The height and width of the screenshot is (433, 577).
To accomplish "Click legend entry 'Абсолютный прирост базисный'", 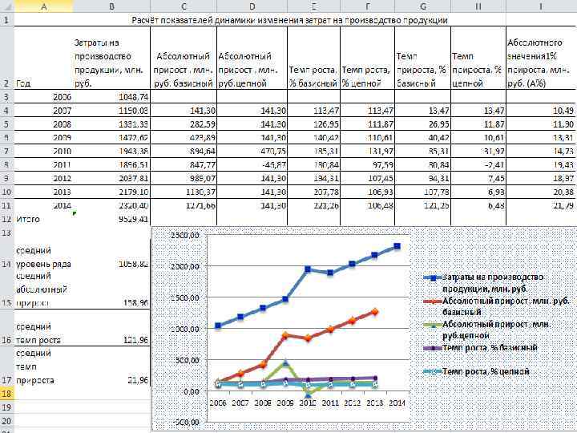I will pos(496,306).
